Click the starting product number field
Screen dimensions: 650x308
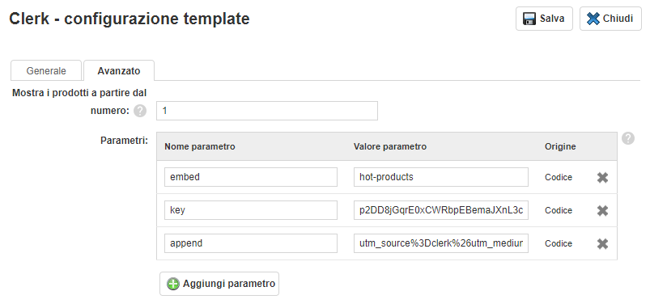pyautogui.click(x=267, y=111)
